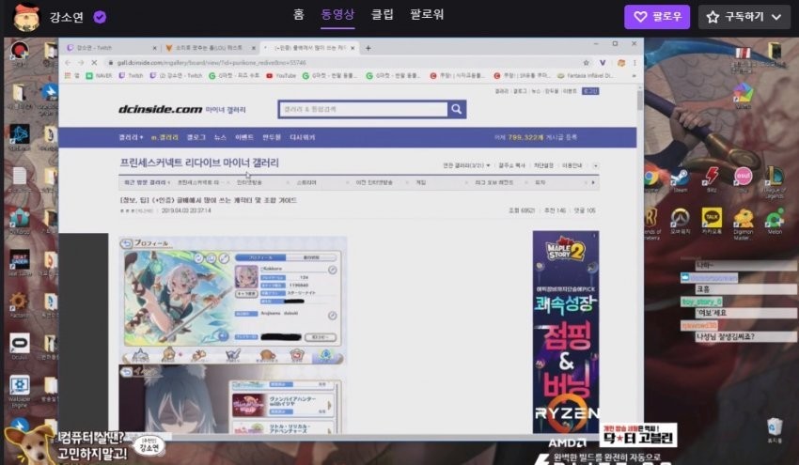Click chat message 나성님 잘생김써죠?
The image size is (799, 465).
pos(746,336)
